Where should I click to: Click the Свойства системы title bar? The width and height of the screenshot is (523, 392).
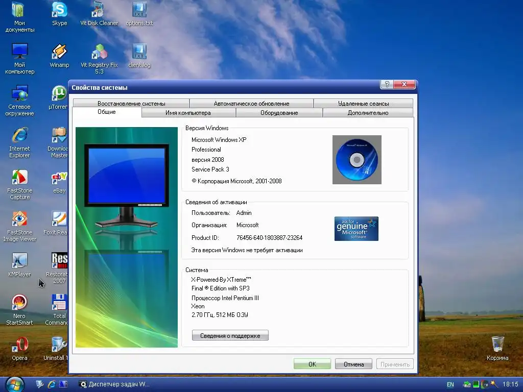(224, 87)
